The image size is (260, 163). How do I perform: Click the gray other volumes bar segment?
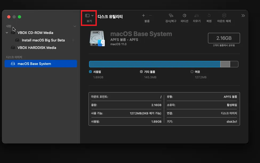[x=225, y=64]
